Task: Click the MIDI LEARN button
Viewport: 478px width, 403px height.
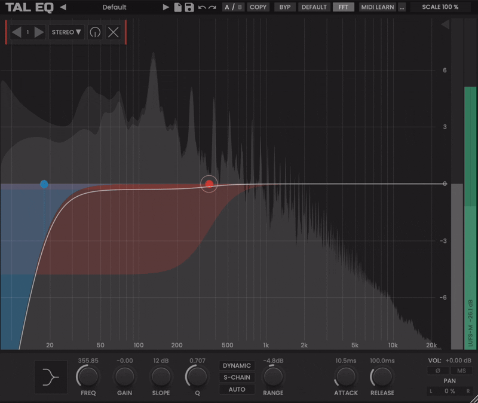Action: 377,7
